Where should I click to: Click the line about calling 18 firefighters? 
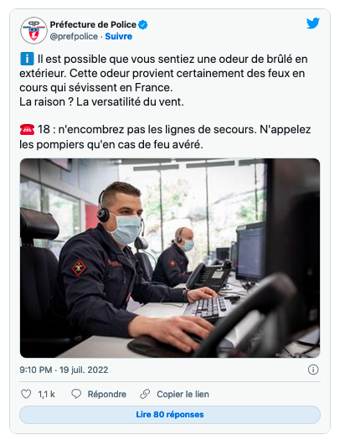[165, 137]
